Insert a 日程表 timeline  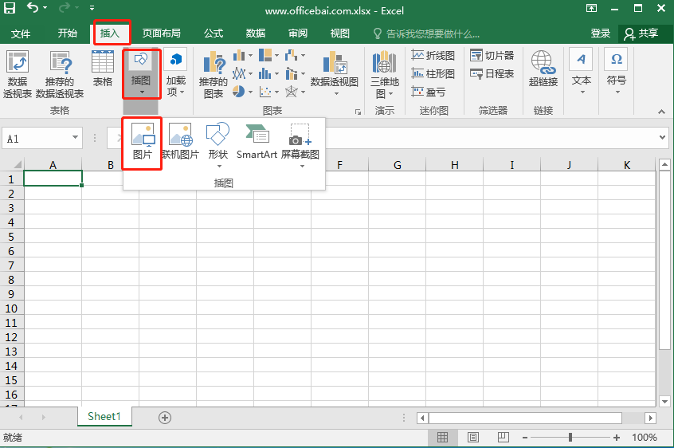pos(492,73)
